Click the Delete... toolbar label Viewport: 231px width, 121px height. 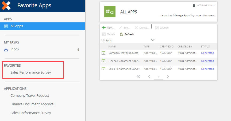click(144, 28)
